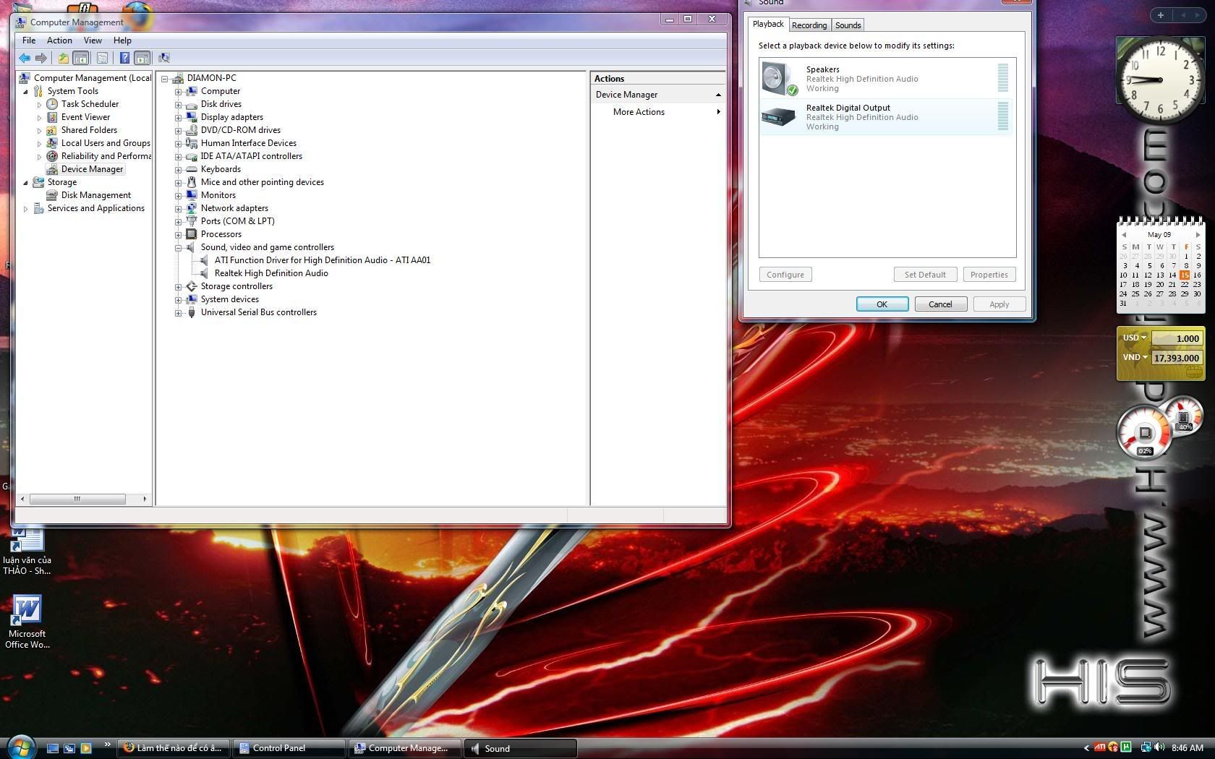Screen dimensions: 1215x759
Task: Expand the Task Scheduler node
Action: pos(39,105)
